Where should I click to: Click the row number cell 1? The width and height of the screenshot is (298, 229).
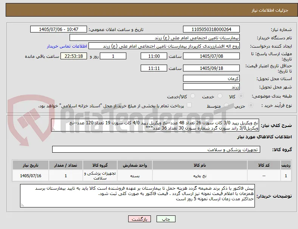click(x=286, y=176)
